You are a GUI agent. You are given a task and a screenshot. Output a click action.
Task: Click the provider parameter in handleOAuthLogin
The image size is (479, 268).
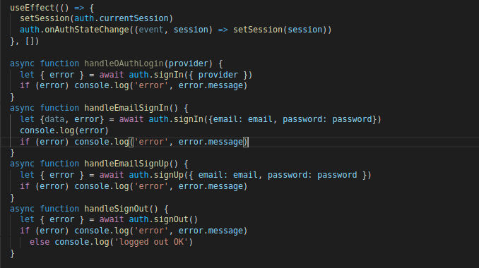[x=189, y=63]
